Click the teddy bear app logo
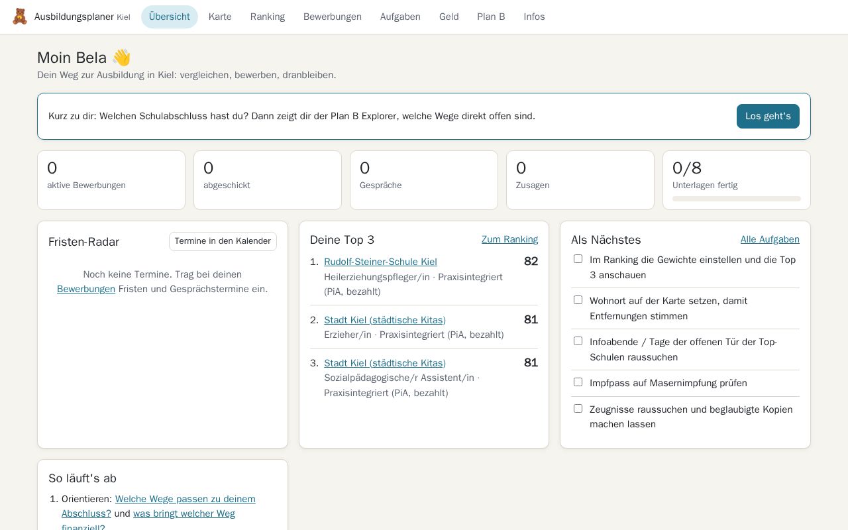Image resolution: width=848 pixels, height=530 pixels. pos(20,17)
